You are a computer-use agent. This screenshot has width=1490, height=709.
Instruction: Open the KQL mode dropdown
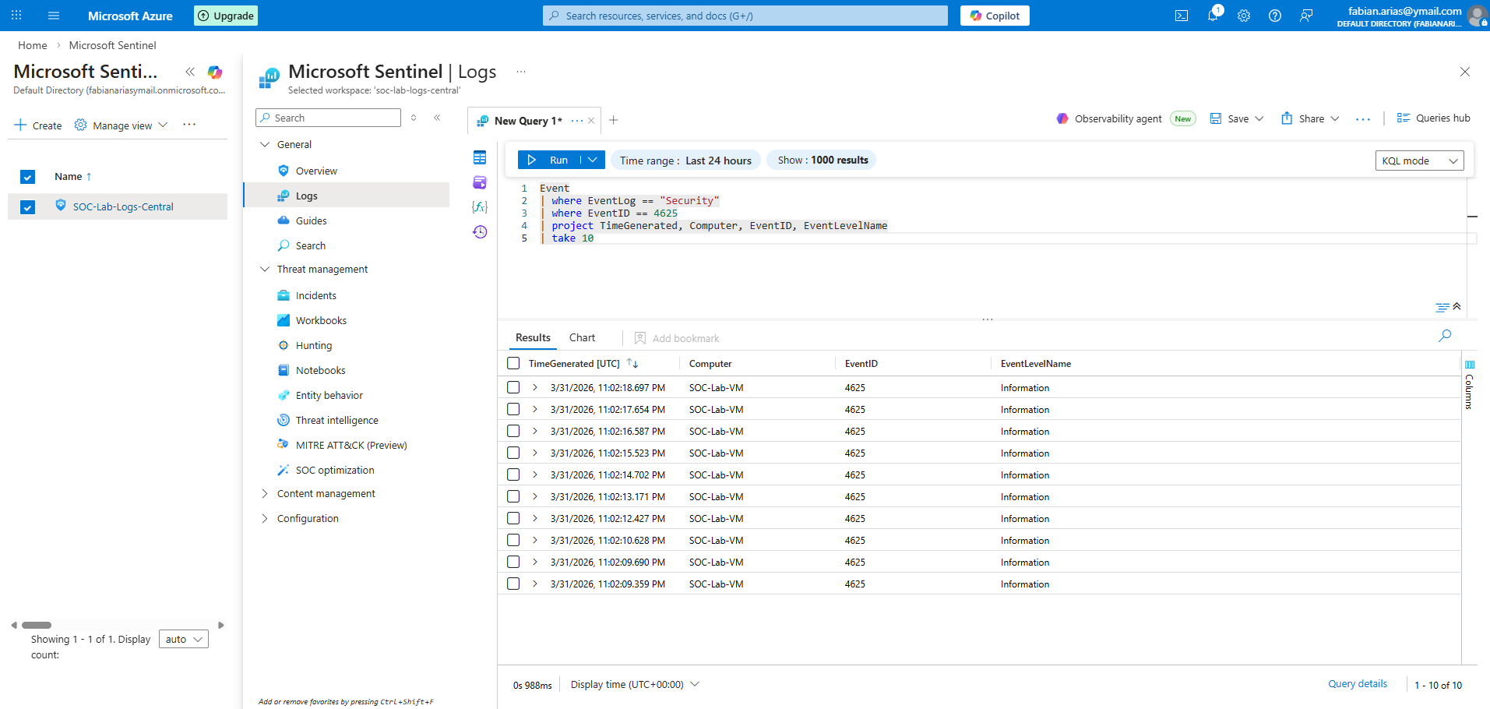click(x=1419, y=160)
